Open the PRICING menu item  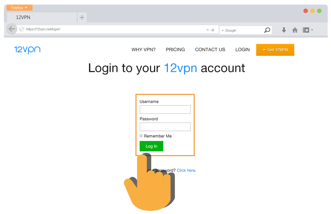click(x=175, y=50)
